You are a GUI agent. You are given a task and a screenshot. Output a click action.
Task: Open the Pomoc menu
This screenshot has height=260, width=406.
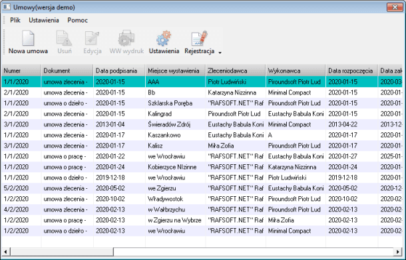[x=77, y=20]
